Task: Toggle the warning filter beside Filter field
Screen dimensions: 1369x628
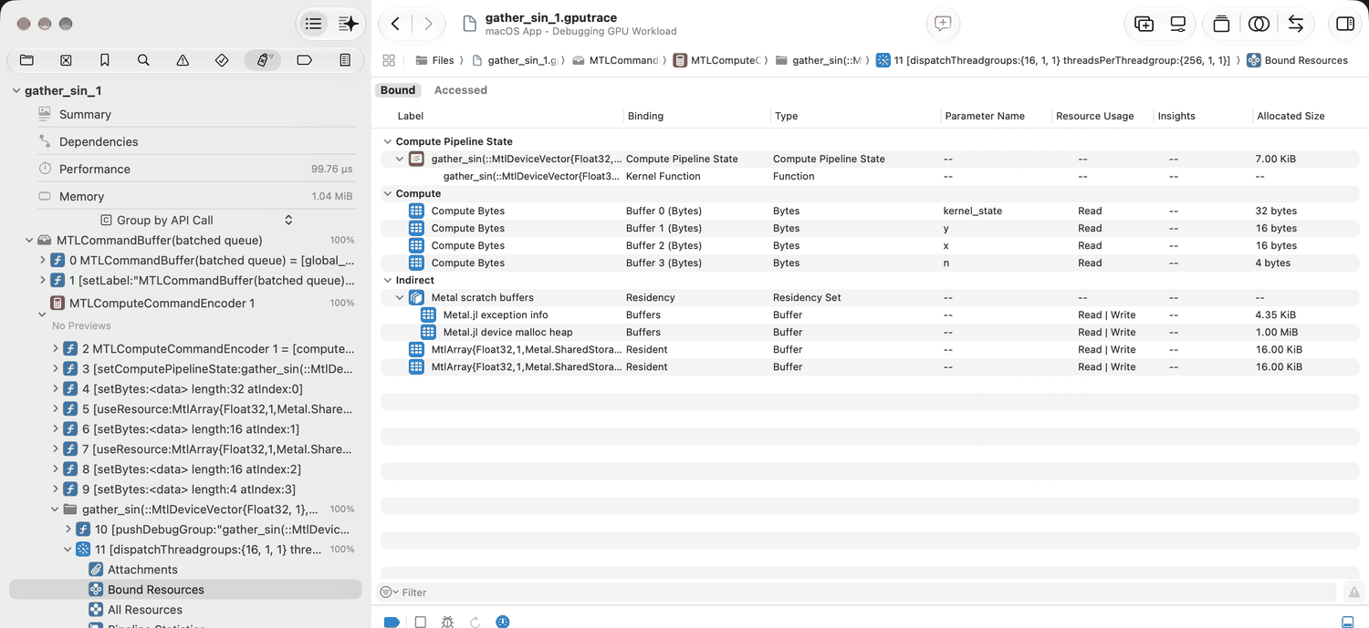Action: [1355, 592]
